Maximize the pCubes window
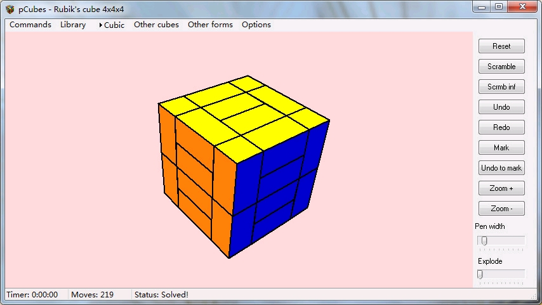This screenshot has width=542, height=305. pyautogui.click(x=499, y=6)
